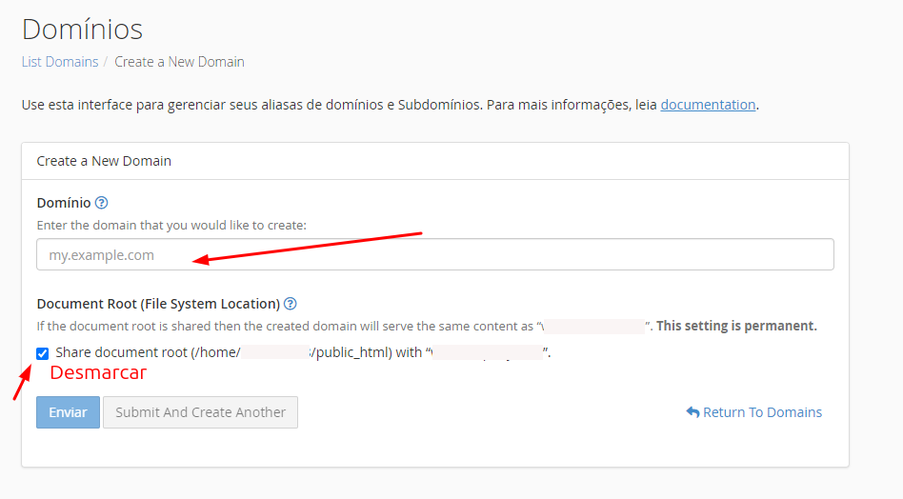
Task: Click the 'Enter the domain' hint text
Action: pyautogui.click(x=171, y=226)
